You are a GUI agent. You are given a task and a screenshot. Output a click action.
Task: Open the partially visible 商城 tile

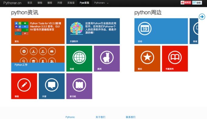click(x=194, y=31)
